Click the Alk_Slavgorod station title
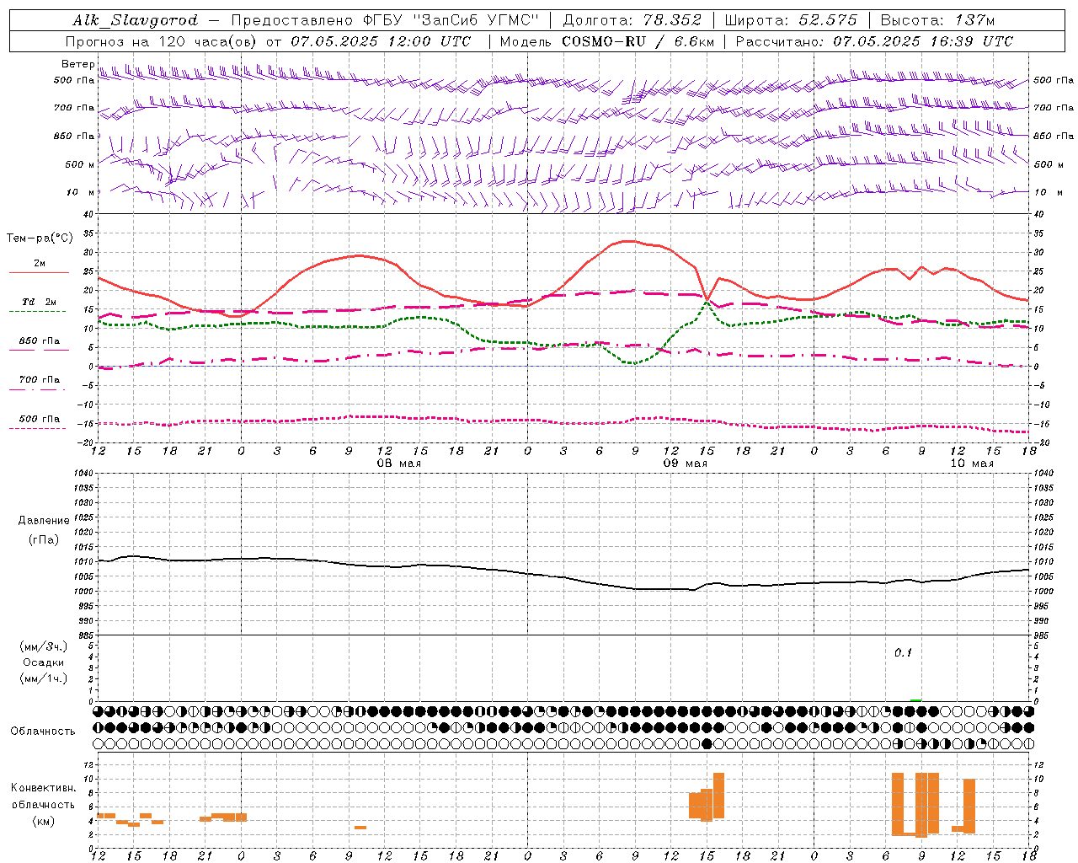Screen dimensions: 1078x863 coord(136,20)
